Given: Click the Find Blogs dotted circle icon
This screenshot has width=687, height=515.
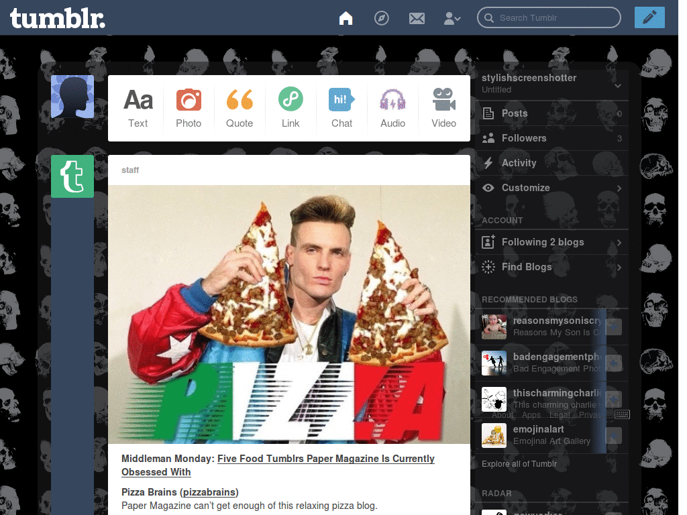Looking at the screenshot, I should tap(488, 267).
